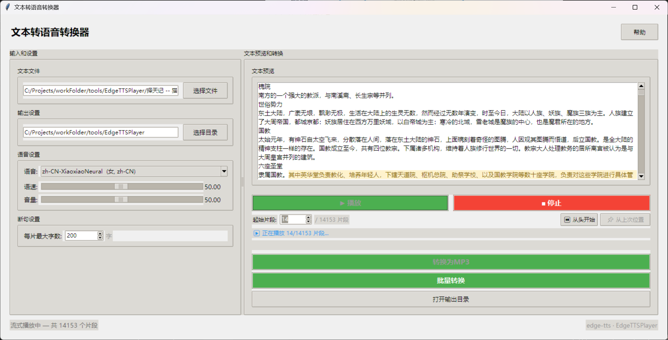Click 从头开始 restart-from-beginning button

[579, 220]
